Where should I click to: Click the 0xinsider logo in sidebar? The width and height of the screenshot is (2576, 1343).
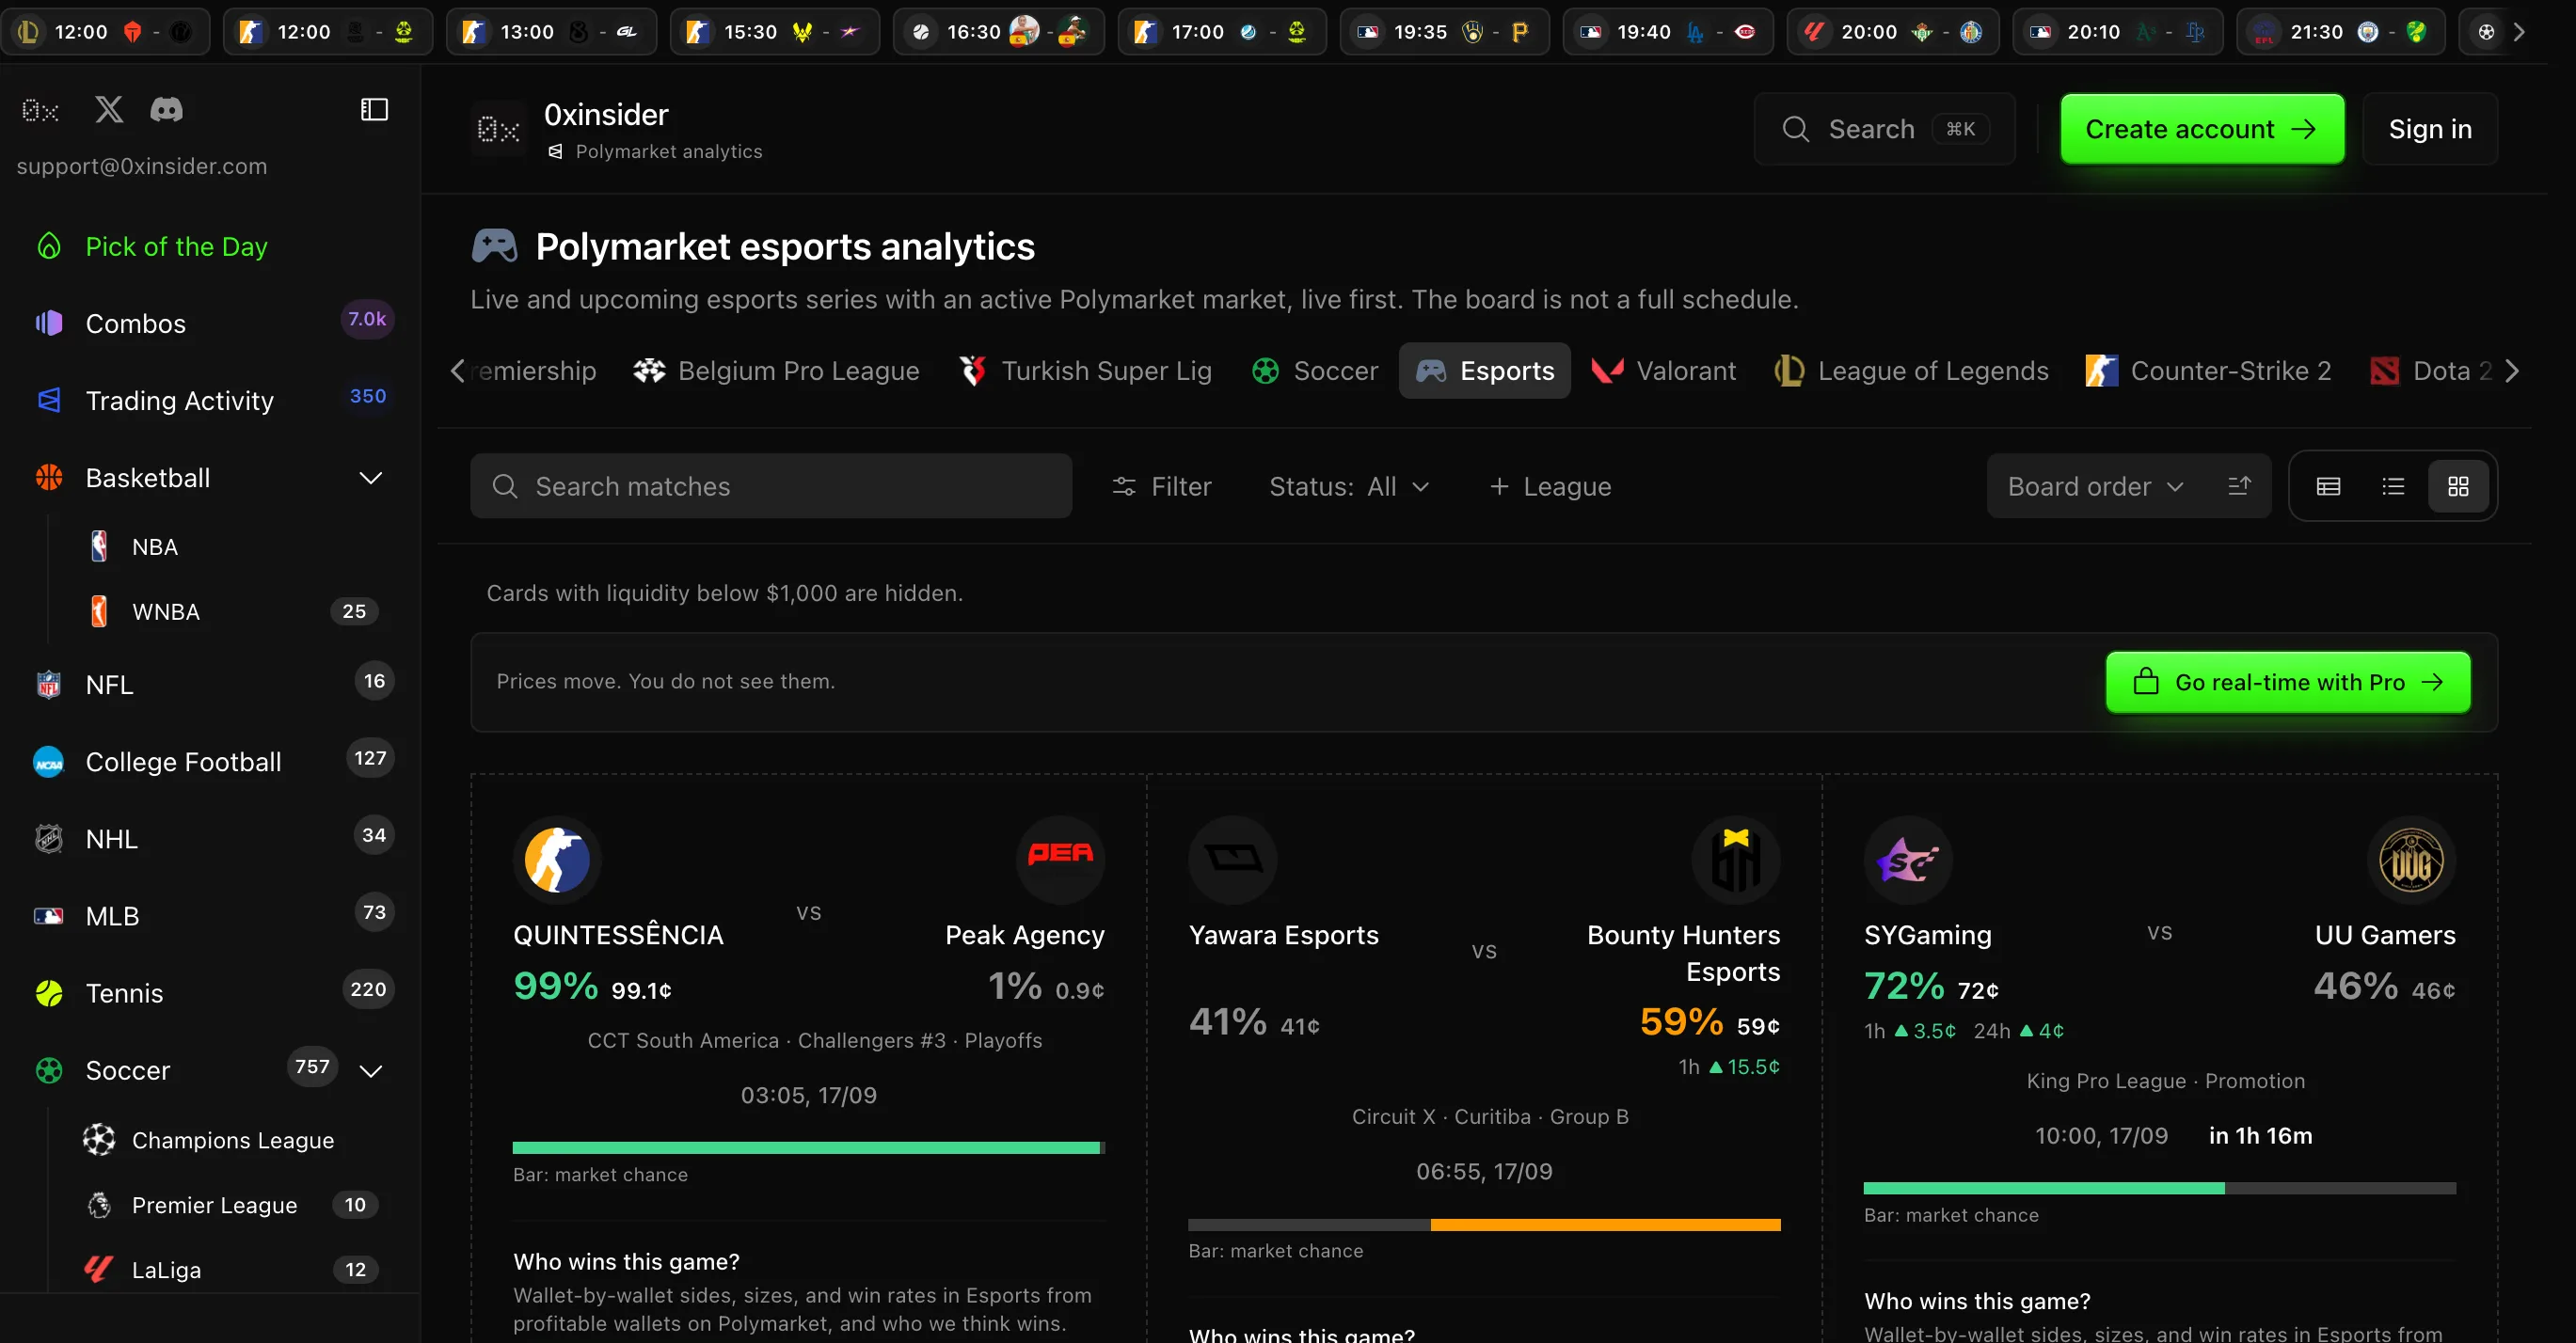click(x=40, y=110)
